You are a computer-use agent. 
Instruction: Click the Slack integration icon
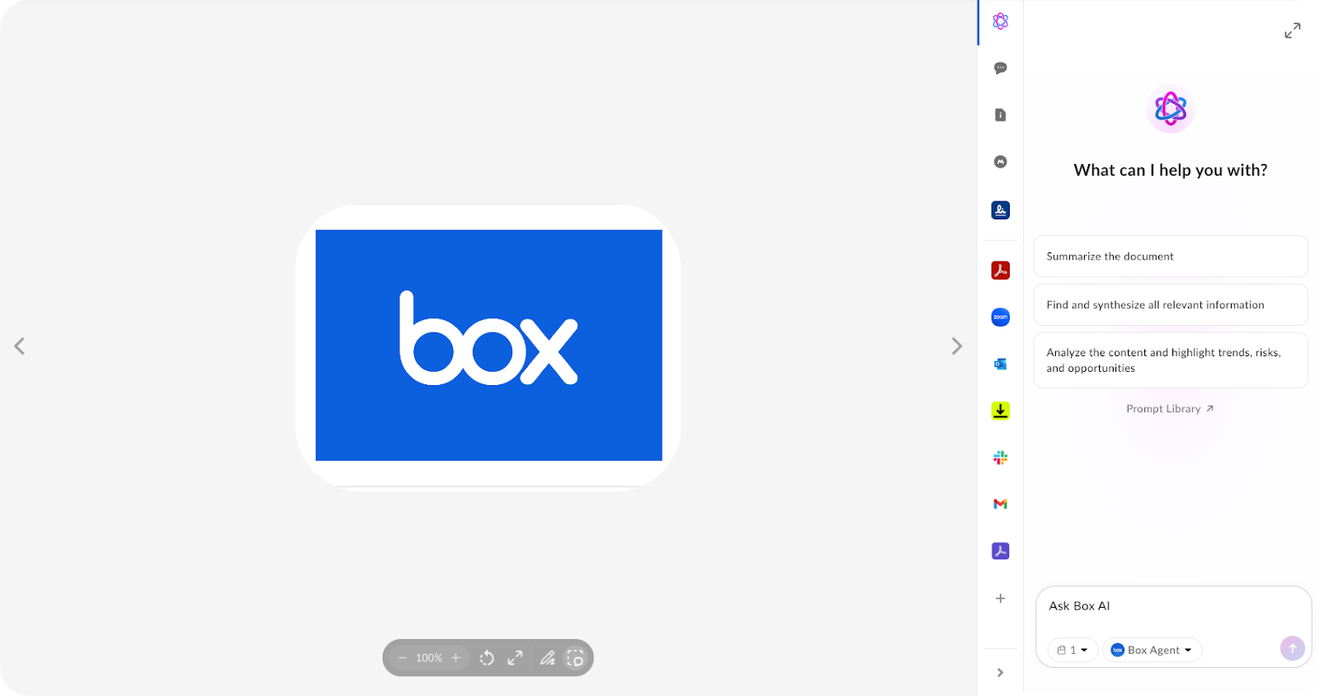pos(1000,458)
